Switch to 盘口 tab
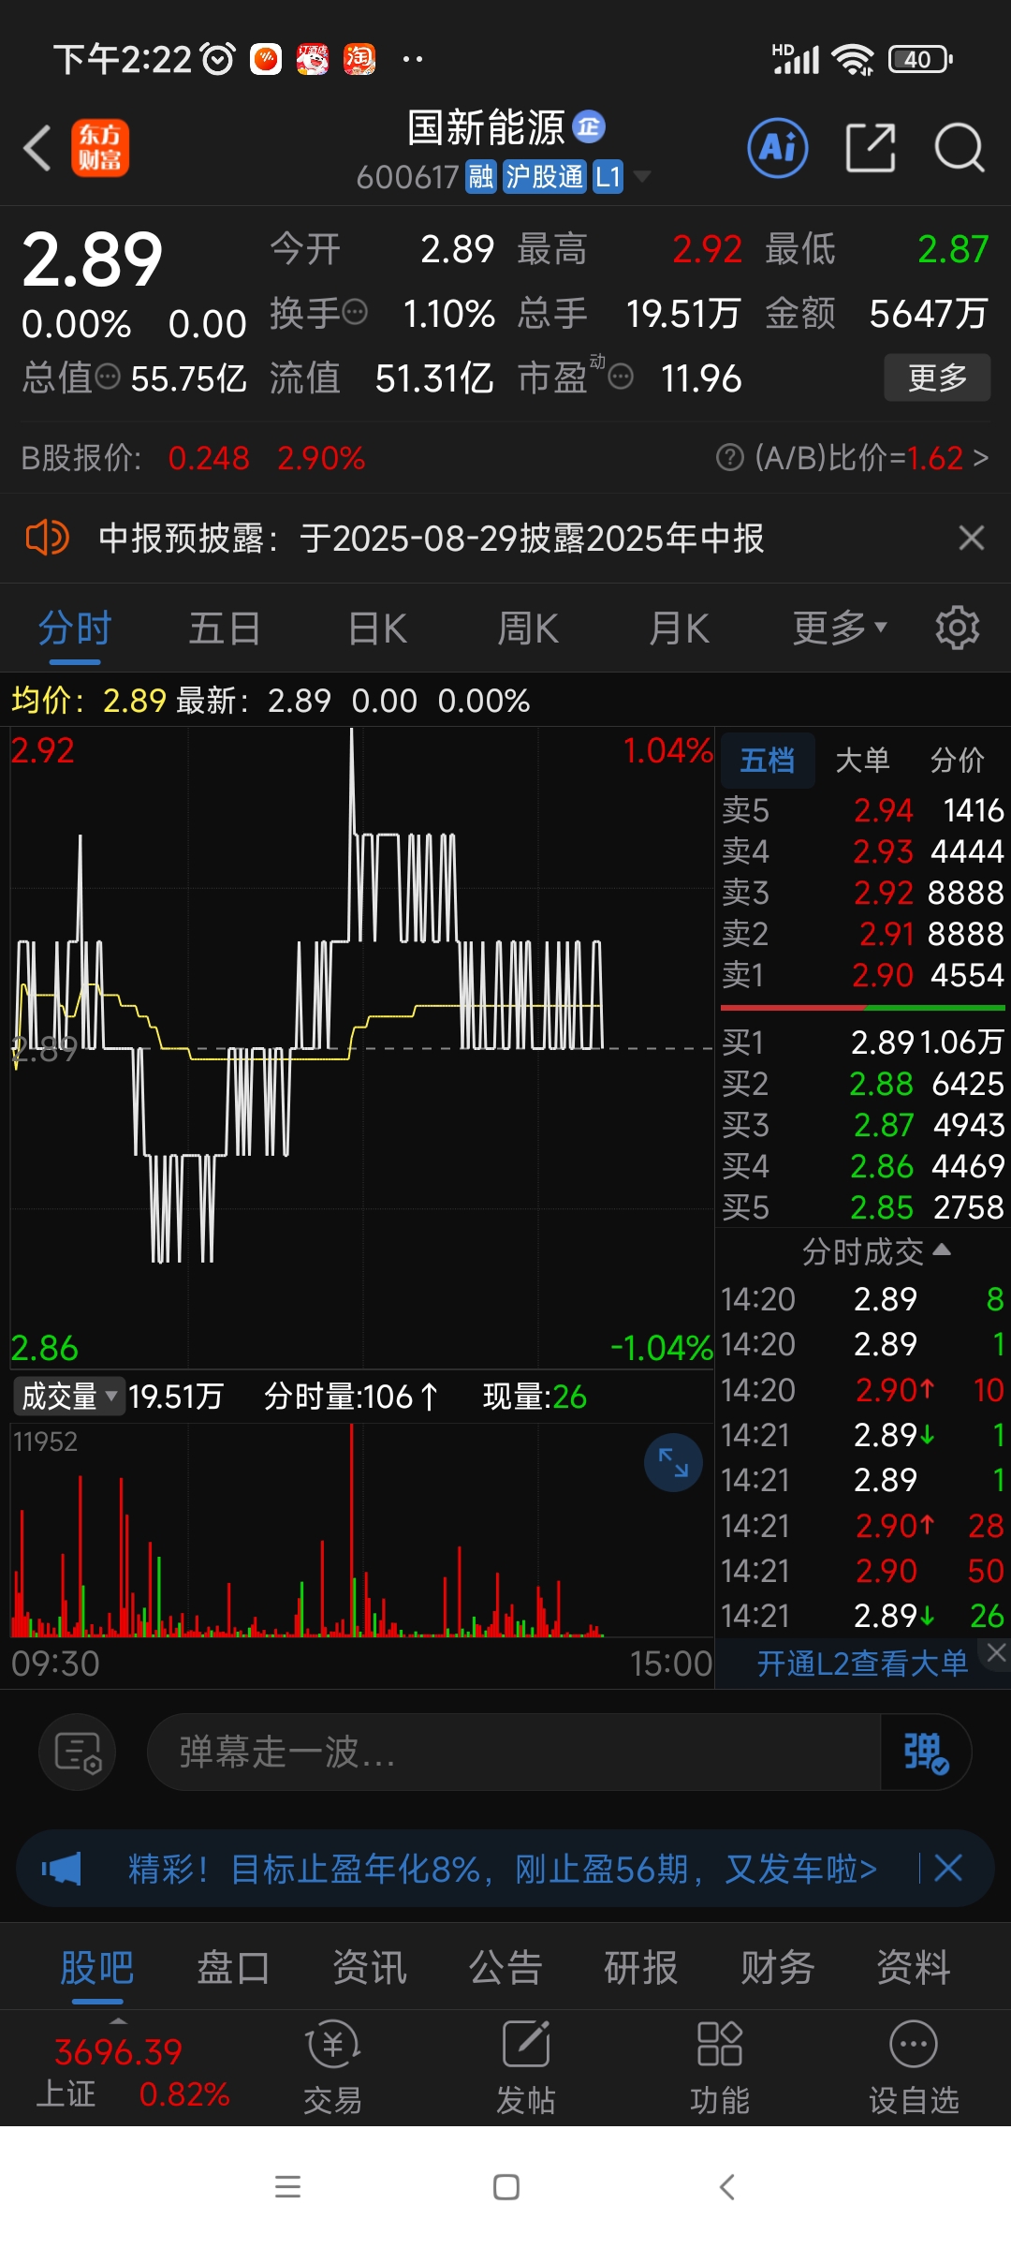 click(233, 1968)
